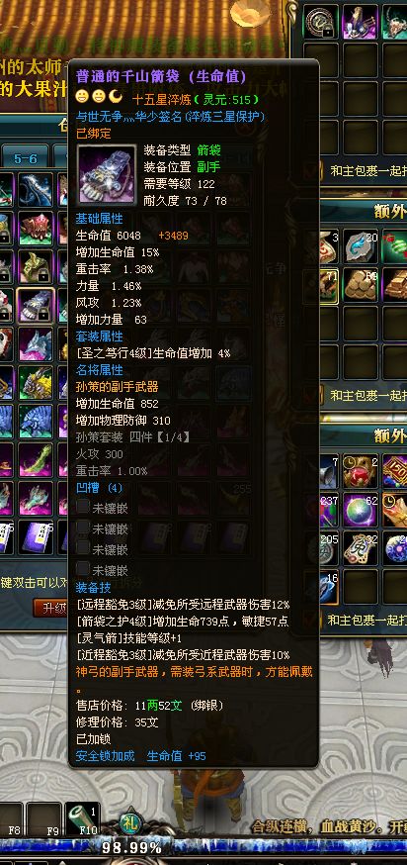
Task: Open the 礼 gift icon near hotbar
Action: pyautogui.click(x=130, y=824)
